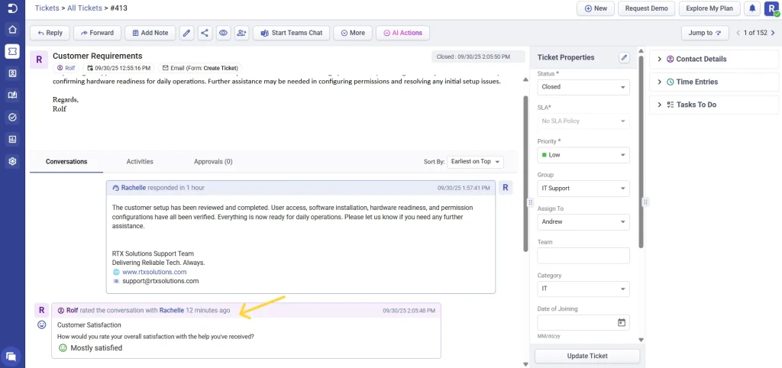
Task: Click the Add Note button
Action: pos(150,33)
